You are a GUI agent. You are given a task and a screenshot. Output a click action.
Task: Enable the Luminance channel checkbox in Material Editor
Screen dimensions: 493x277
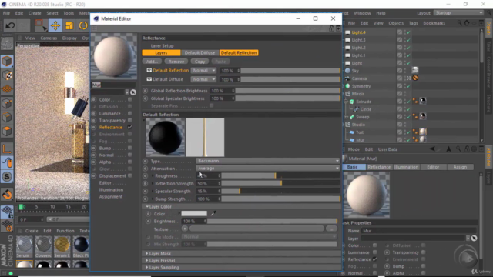[x=130, y=113]
